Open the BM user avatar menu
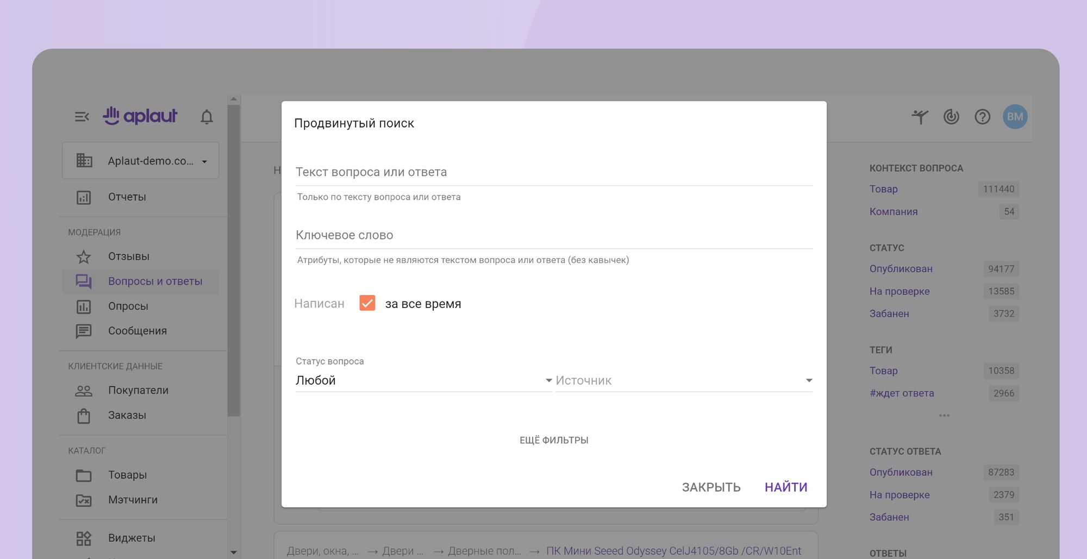The width and height of the screenshot is (1087, 559). (1015, 117)
